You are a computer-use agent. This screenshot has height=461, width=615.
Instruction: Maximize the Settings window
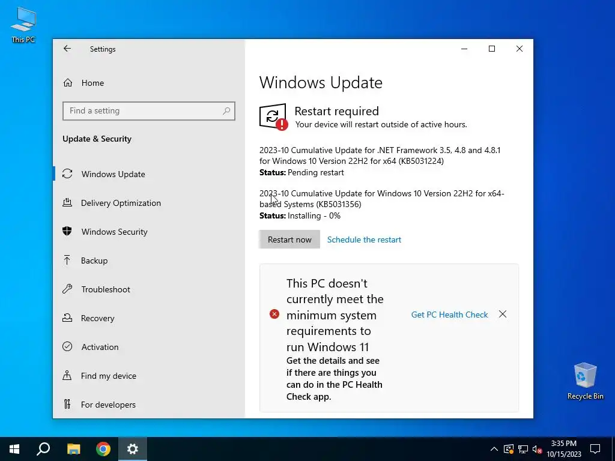point(492,49)
